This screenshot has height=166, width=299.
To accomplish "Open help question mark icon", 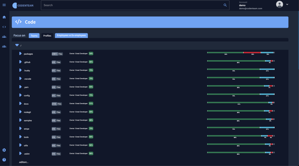I will coord(4,160).
